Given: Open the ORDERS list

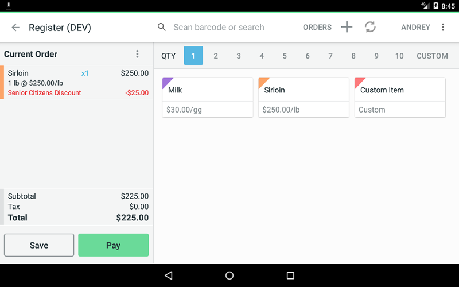Looking at the screenshot, I should point(317,27).
